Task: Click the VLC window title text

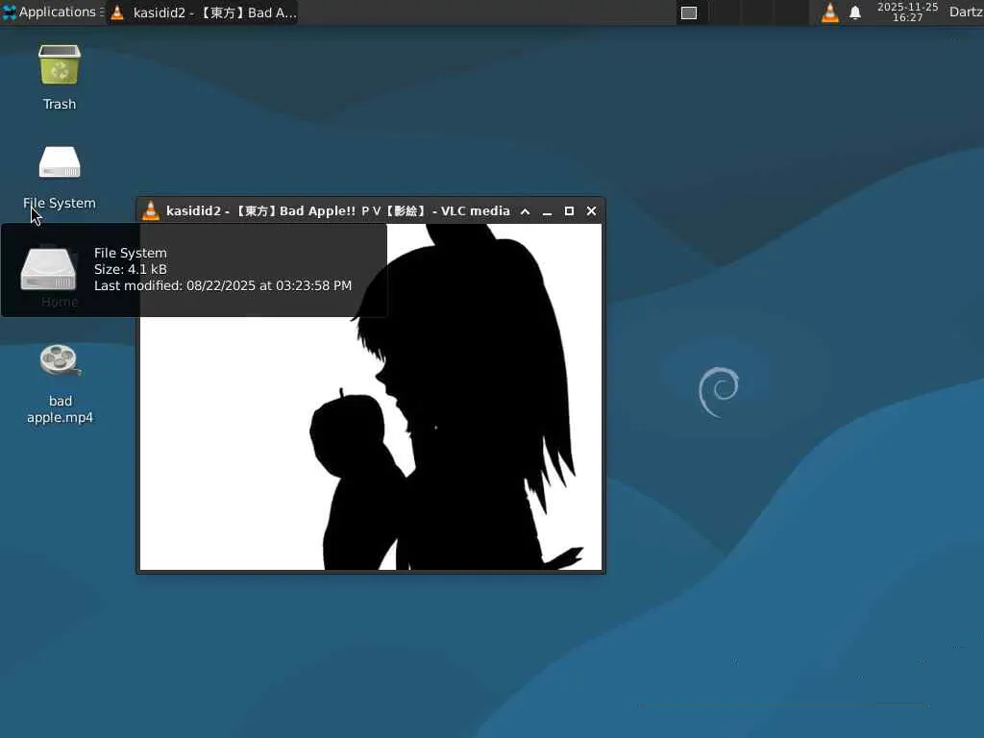Action: [x=337, y=210]
